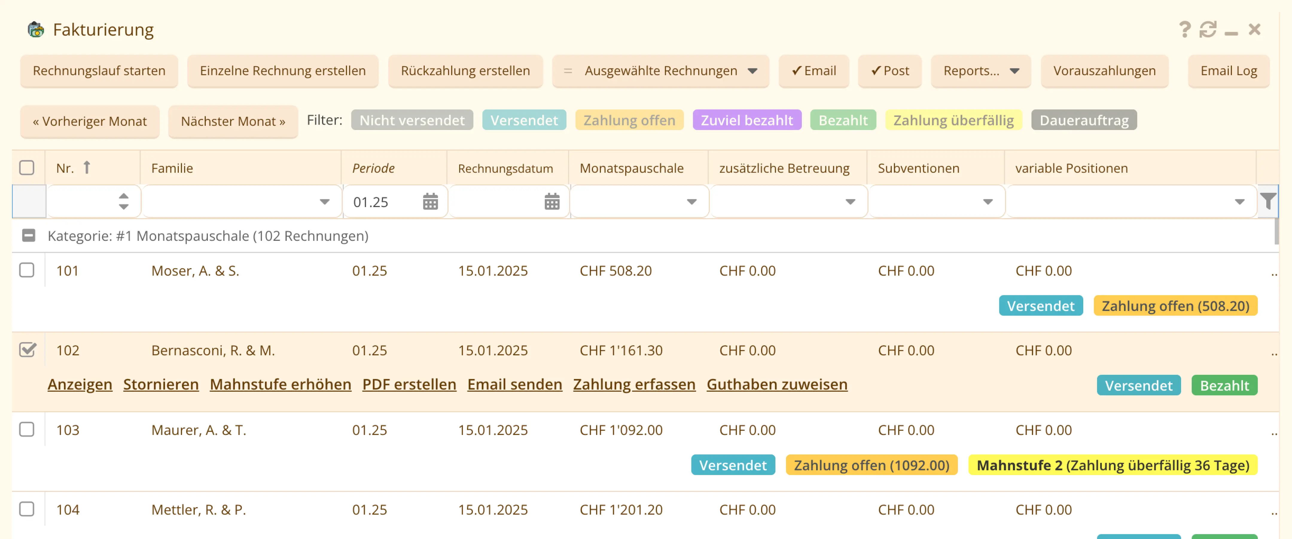
Task: Collapse the Kategorie #1 Monatspauschale group
Action: 29,235
